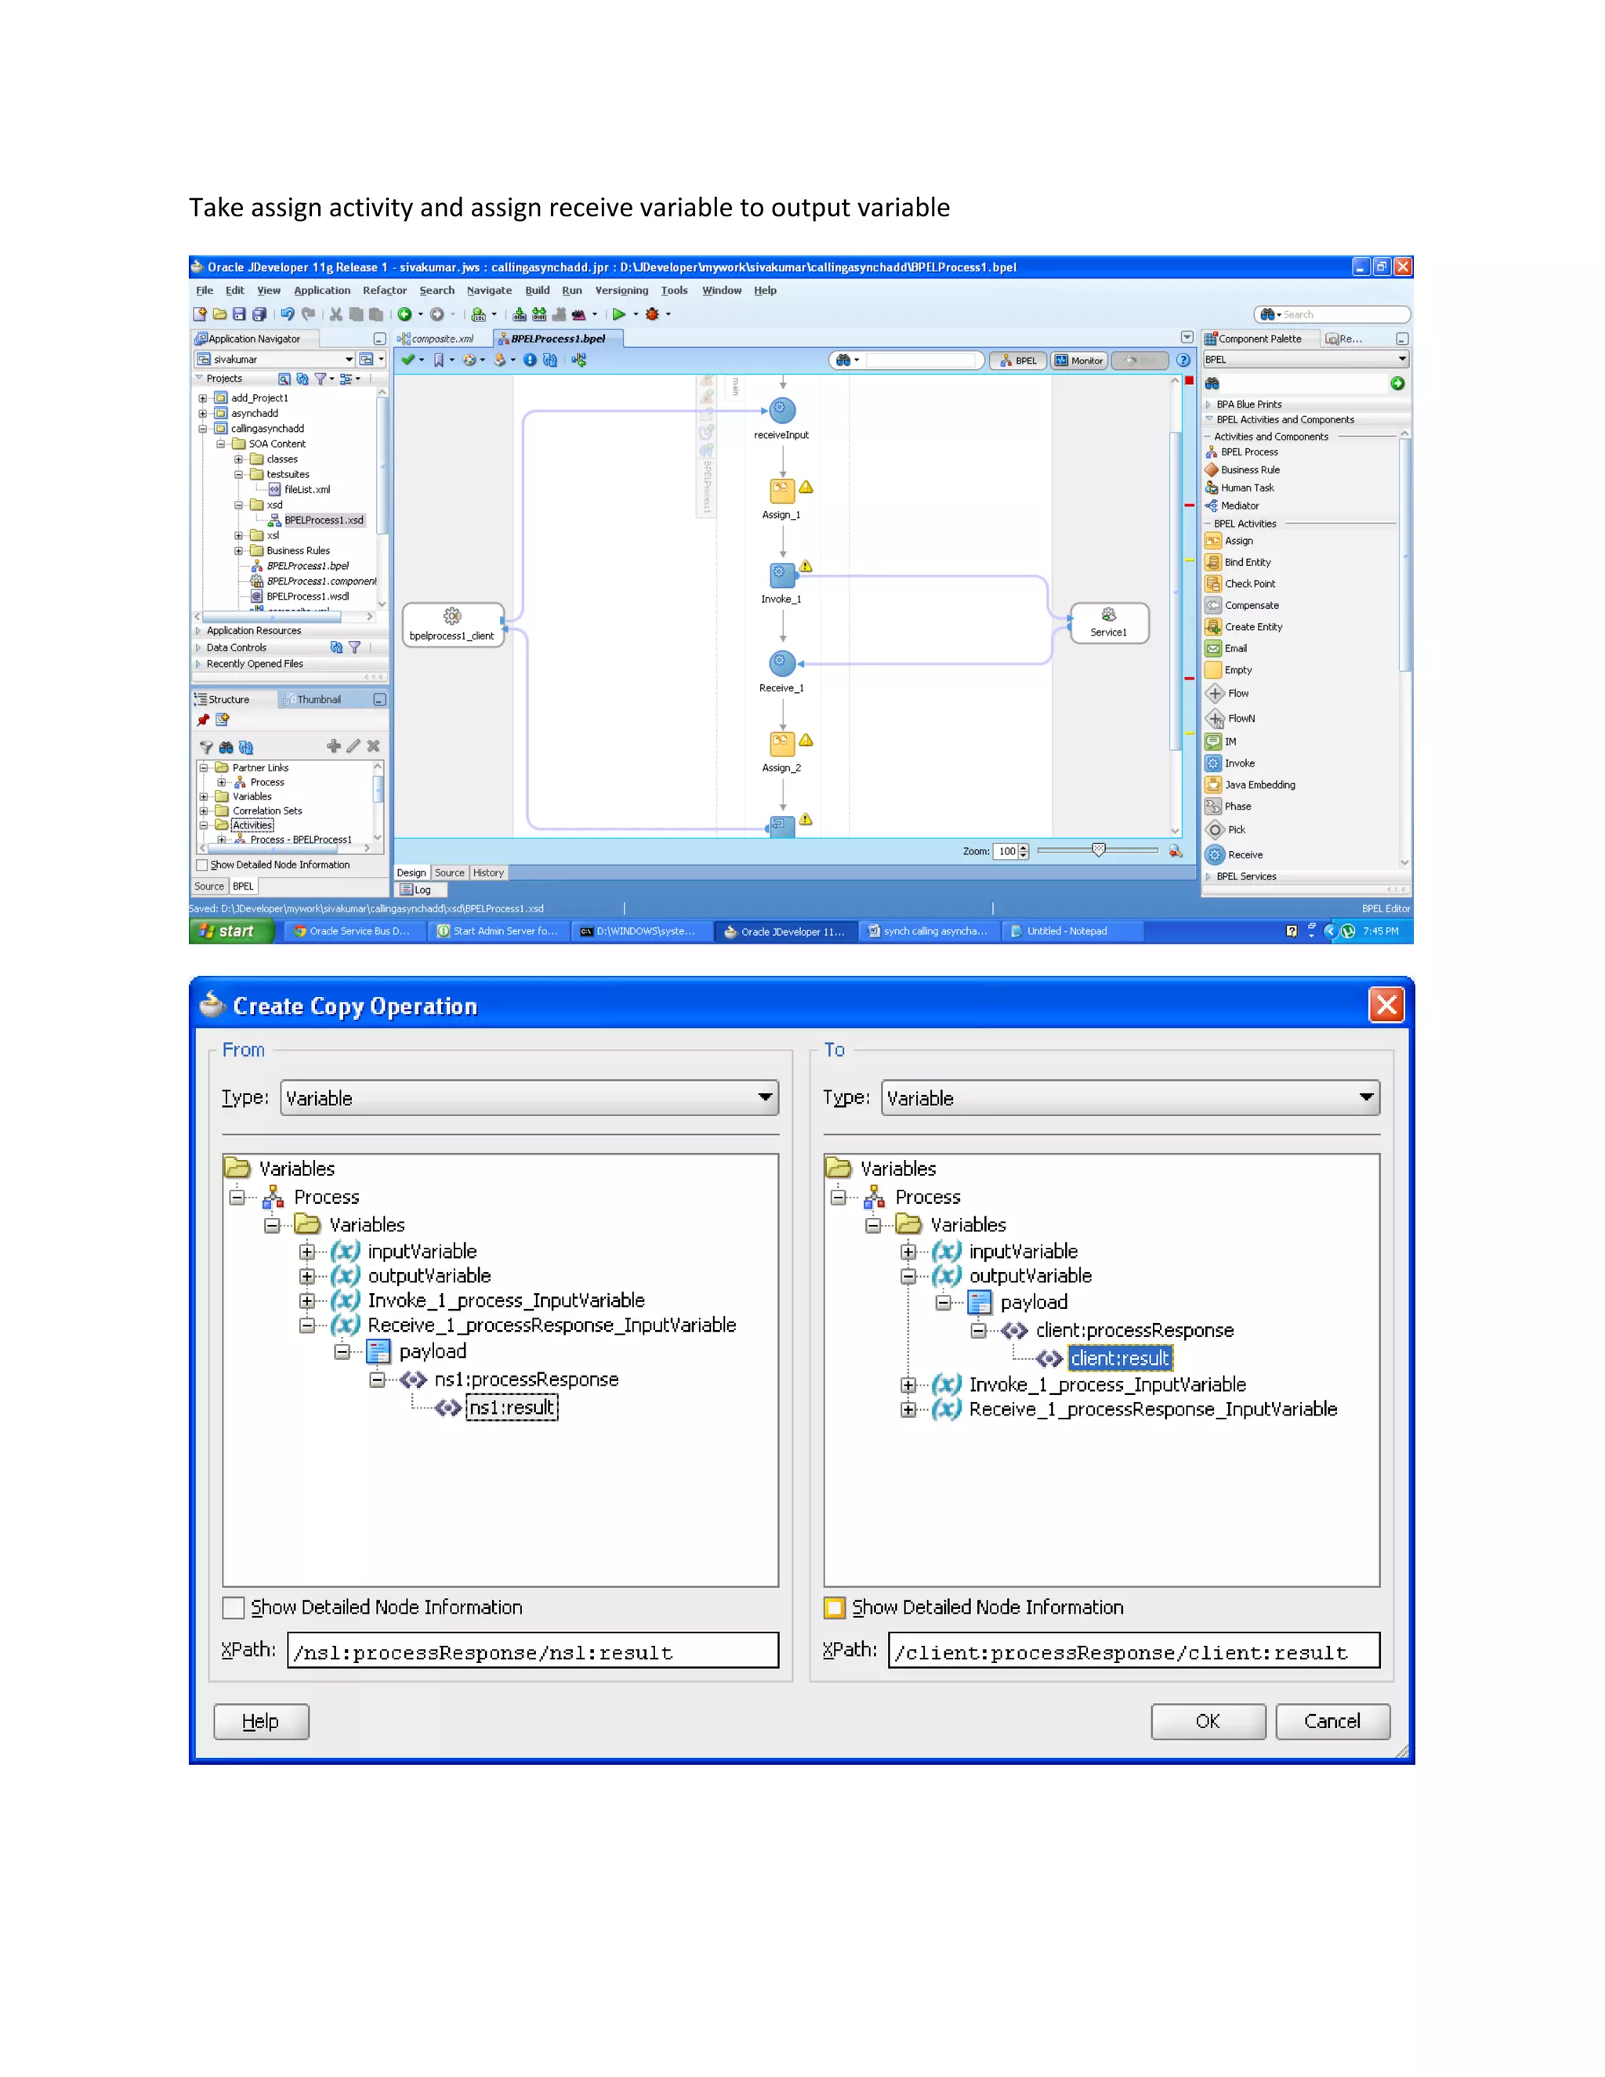Click OK in Create Copy Operation
Screen dimensions: 1605x2077
(1208, 1721)
